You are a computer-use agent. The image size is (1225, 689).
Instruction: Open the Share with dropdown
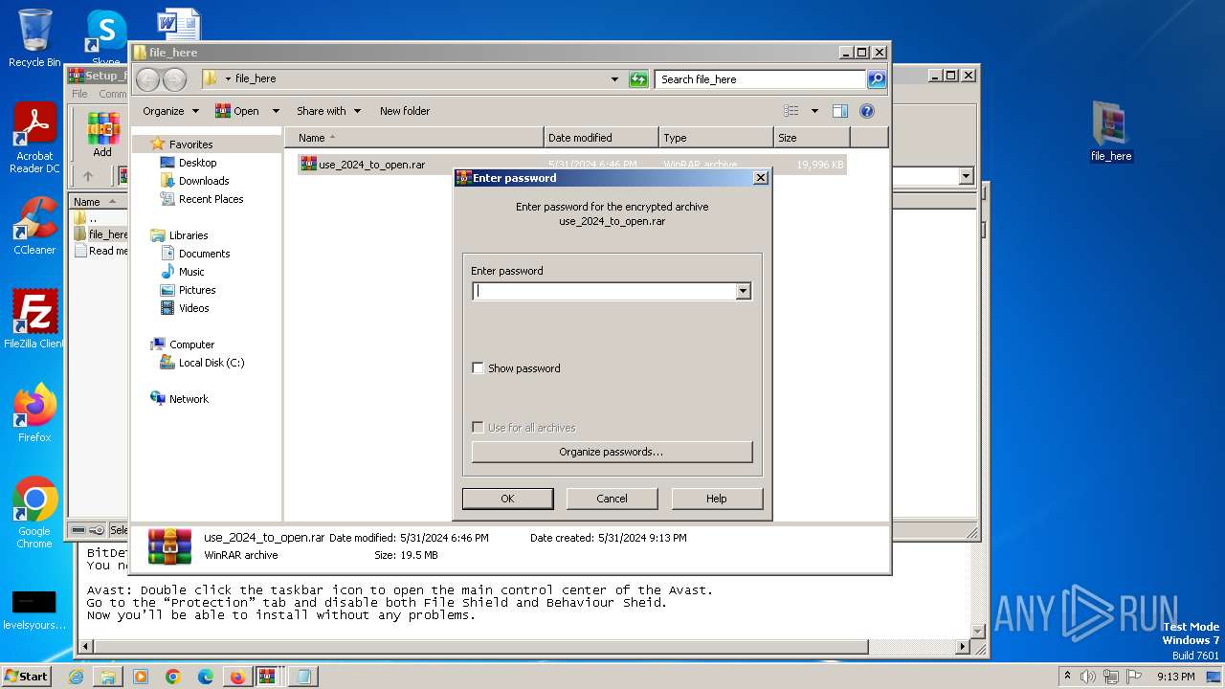pyautogui.click(x=328, y=111)
